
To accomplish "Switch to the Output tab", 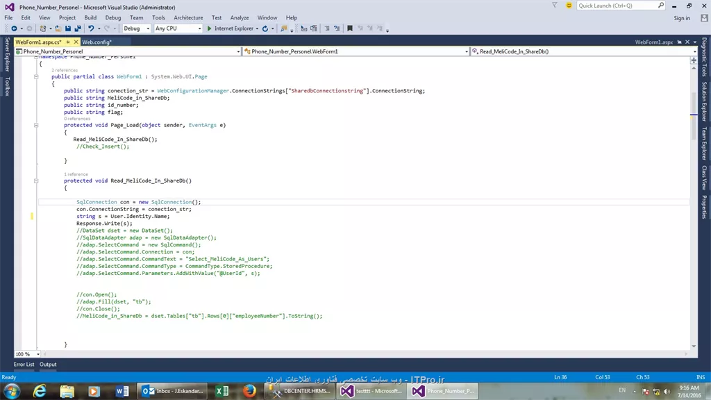I will tap(48, 364).
